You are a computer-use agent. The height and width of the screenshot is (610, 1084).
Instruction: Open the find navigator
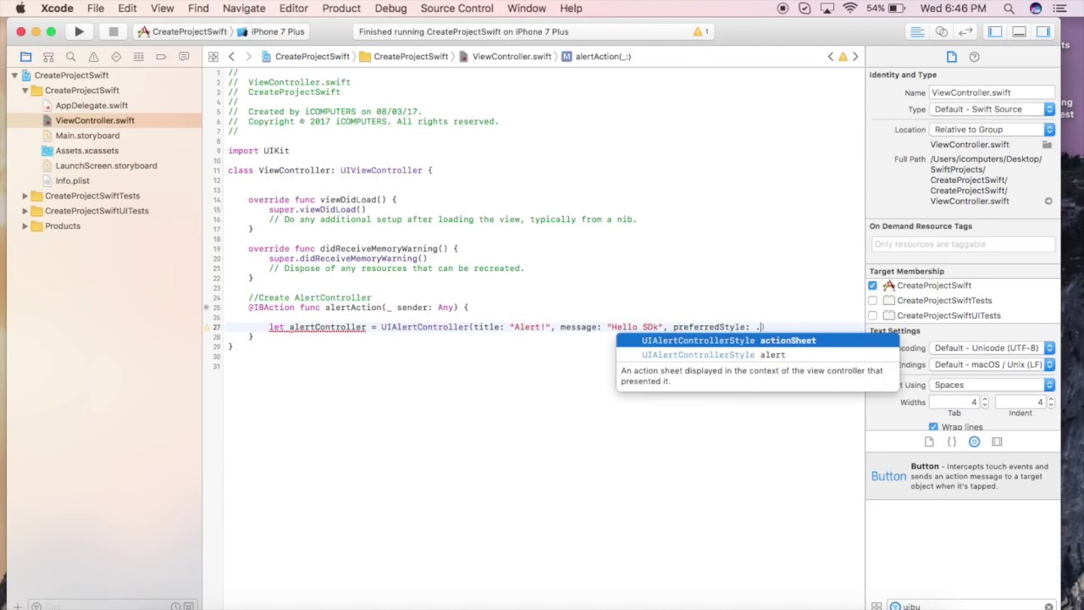[x=71, y=57]
